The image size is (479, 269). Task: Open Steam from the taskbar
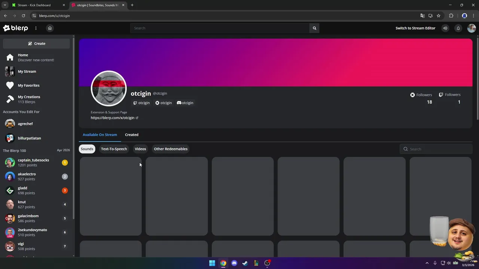coord(245,263)
